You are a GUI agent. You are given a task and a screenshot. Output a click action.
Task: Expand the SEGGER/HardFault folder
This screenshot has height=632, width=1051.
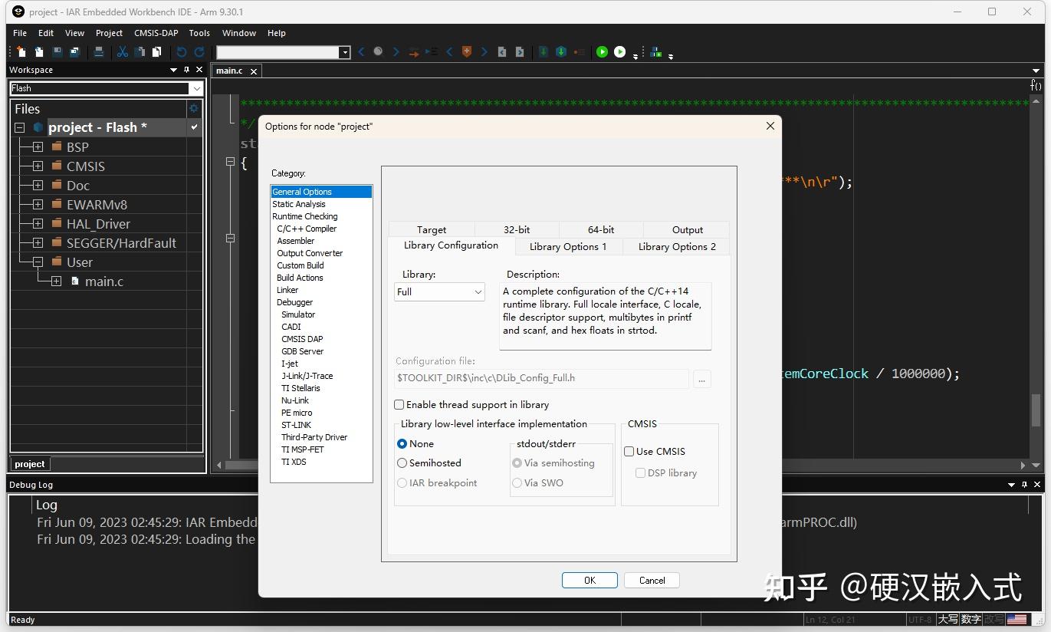(x=38, y=242)
